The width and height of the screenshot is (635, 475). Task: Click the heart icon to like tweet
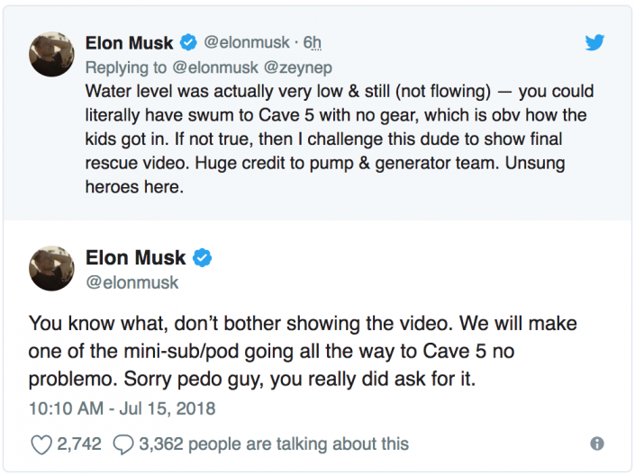41,443
